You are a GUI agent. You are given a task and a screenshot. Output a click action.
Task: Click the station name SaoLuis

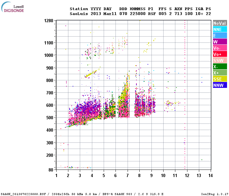79,14
